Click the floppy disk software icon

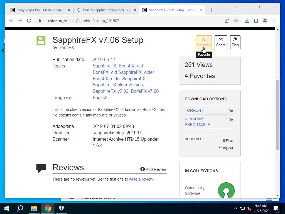tap(41, 40)
